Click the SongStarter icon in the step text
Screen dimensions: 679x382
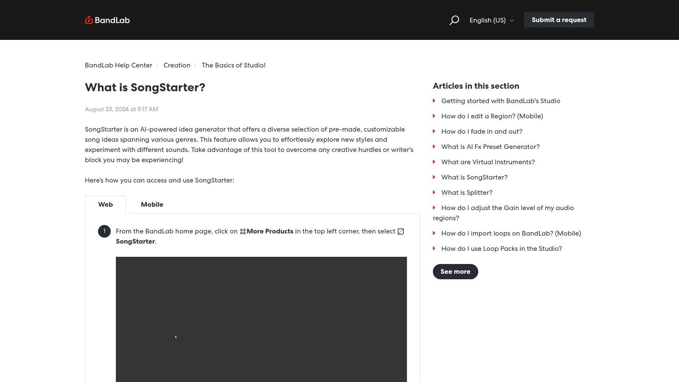400,231
